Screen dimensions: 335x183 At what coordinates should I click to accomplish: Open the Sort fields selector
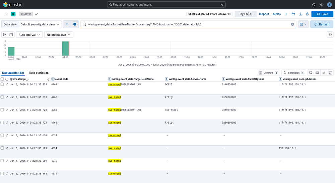tap(294, 73)
